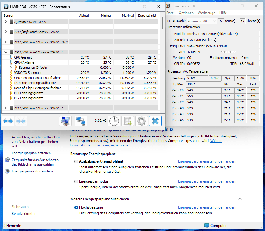Image resolution: width=265 pixels, height=231 pixels.
Task: Open Benutzerkonten link under Siehe auch
Action: [x=24, y=214]
